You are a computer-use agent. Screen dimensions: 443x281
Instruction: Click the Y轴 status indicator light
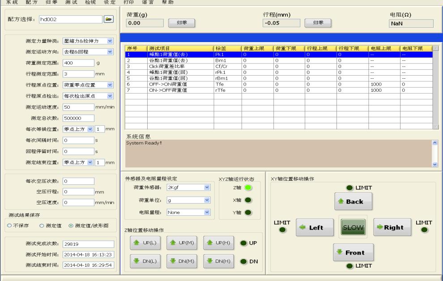[x=248, y=213]
